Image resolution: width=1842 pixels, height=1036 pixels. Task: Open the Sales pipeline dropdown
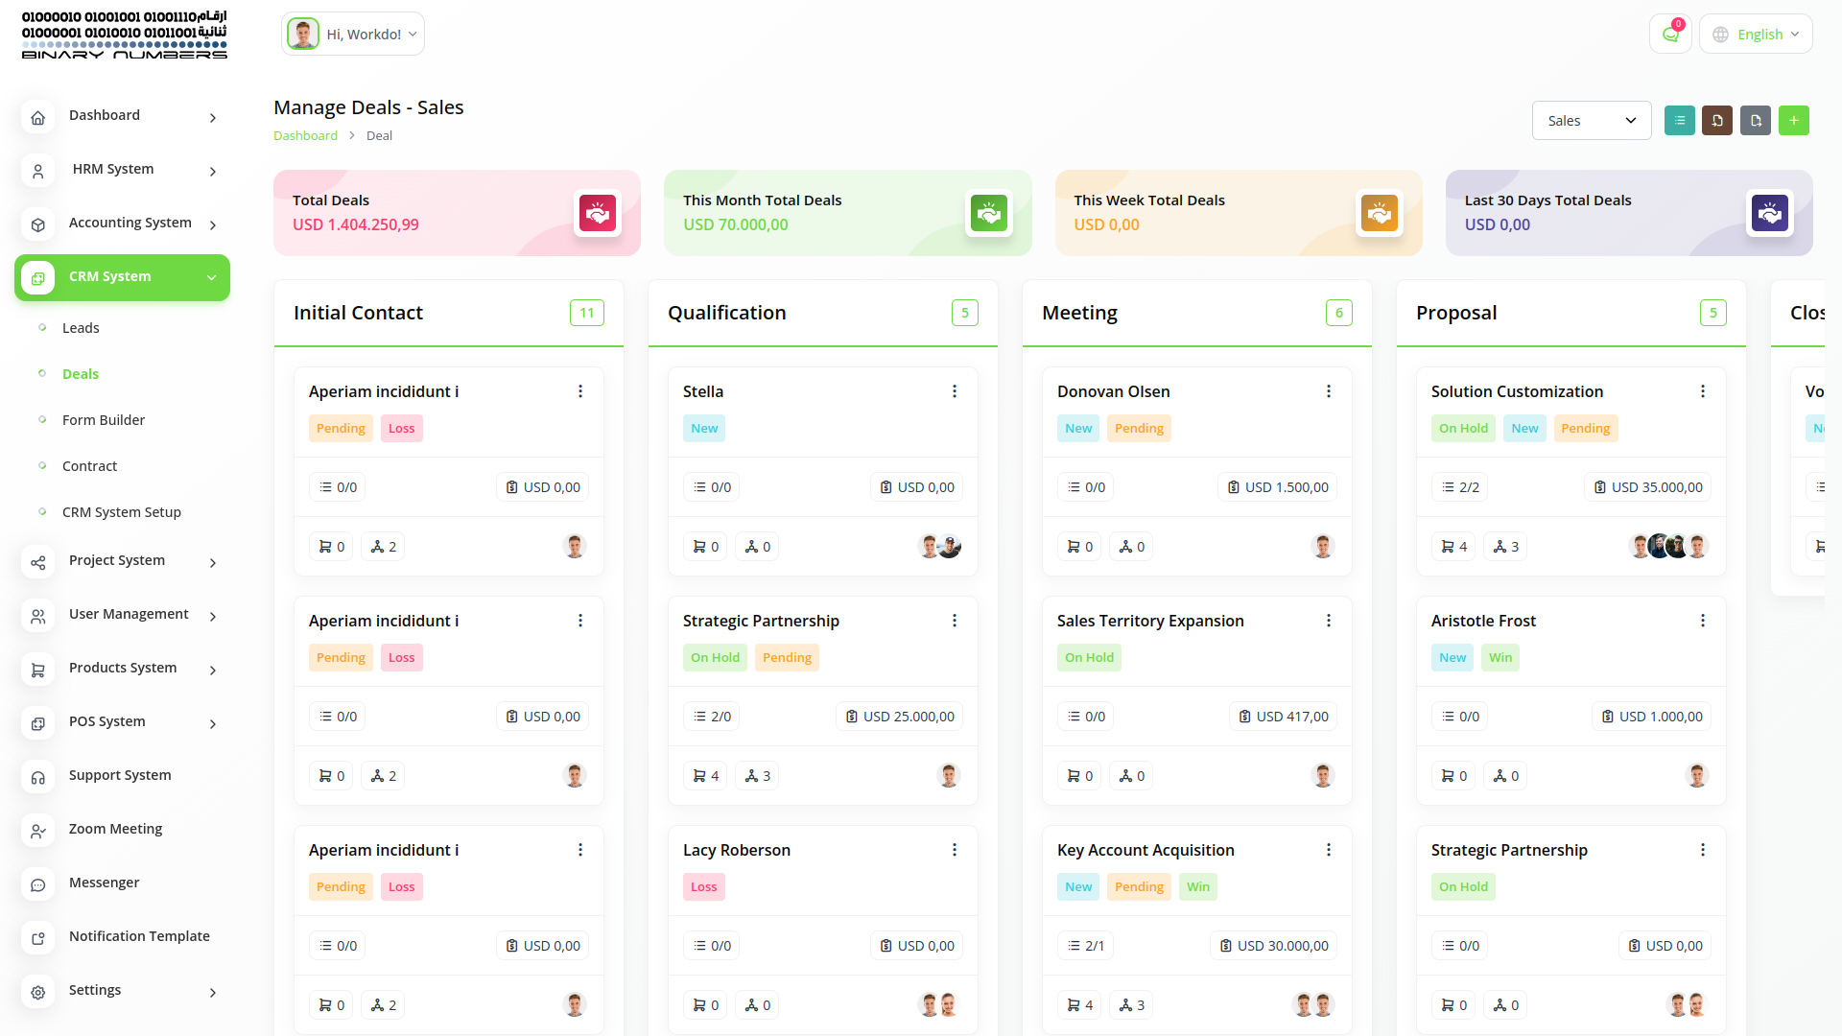click(1591, 121)
